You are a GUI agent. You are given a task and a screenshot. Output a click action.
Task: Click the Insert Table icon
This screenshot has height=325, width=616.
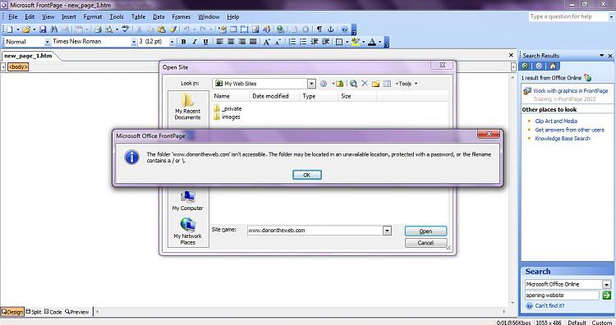pyautogui.click(x=233, y=30)
